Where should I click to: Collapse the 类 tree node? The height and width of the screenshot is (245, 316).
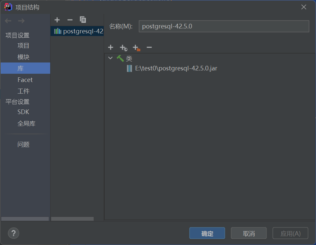pyautogui.click(x=110, y=58)
